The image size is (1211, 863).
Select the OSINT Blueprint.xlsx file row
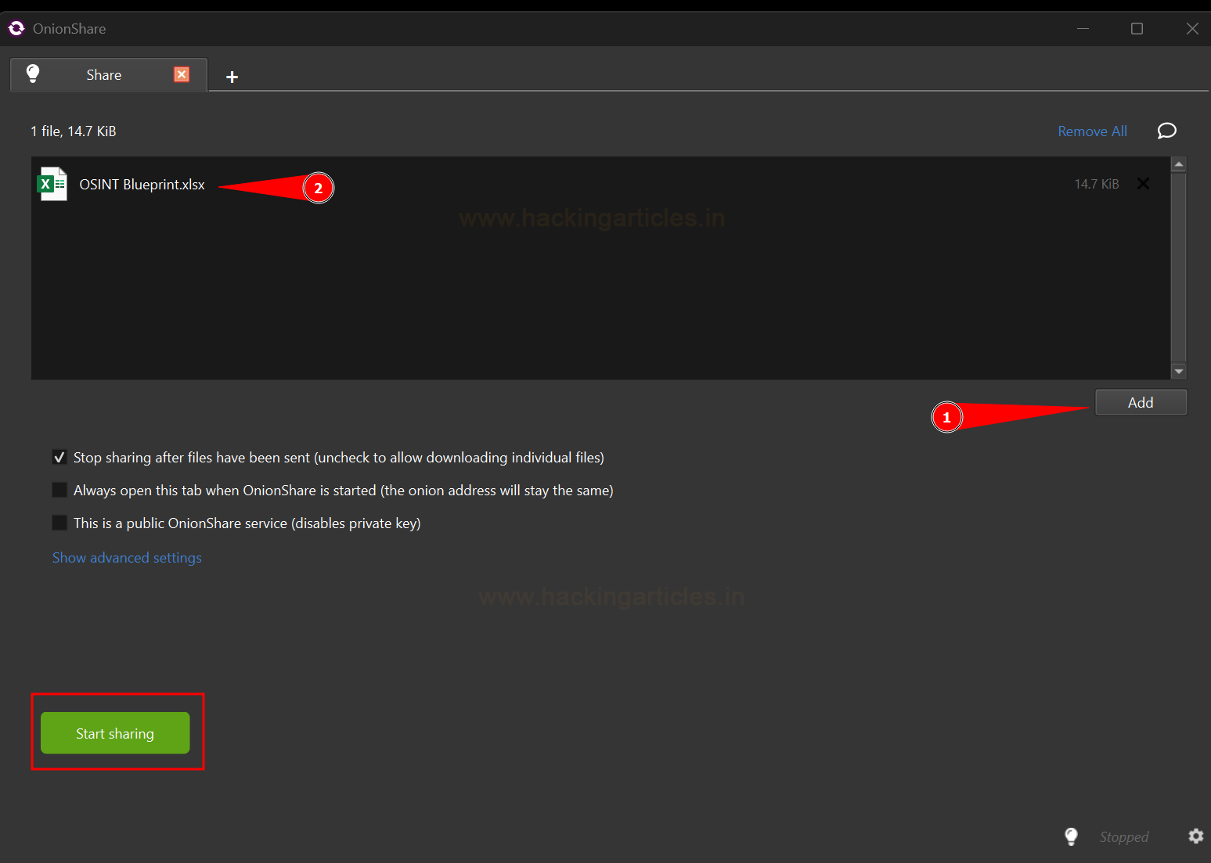click(600, 185)
